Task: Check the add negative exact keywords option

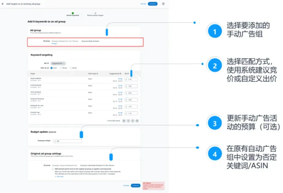Action: [x=53, y=169]
